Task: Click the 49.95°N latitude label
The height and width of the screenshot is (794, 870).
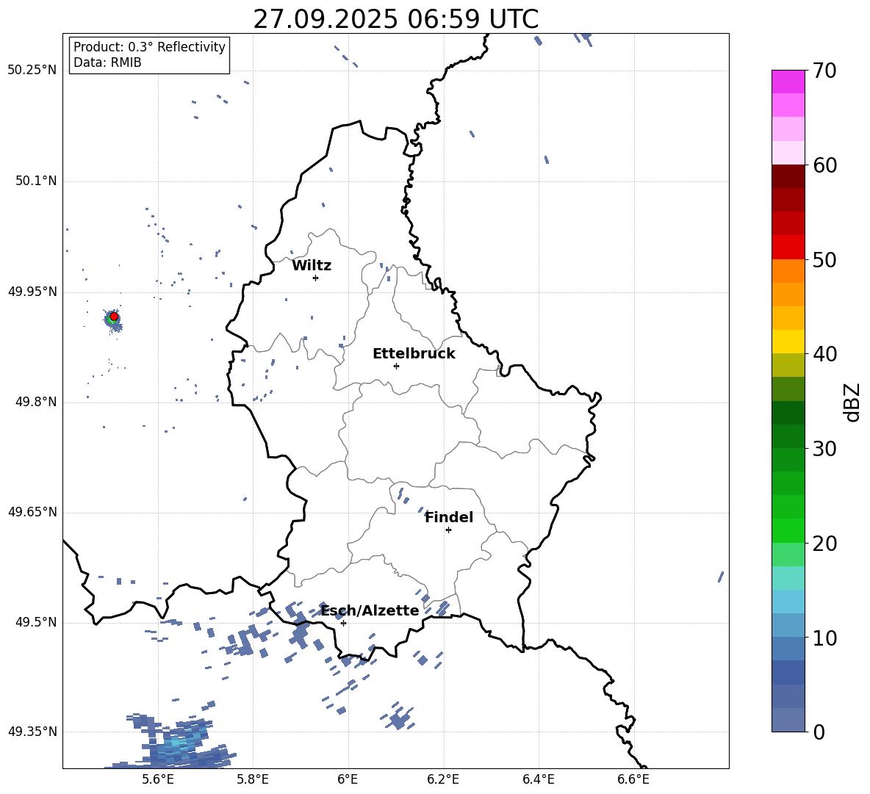Action: (x=32, y=292)
